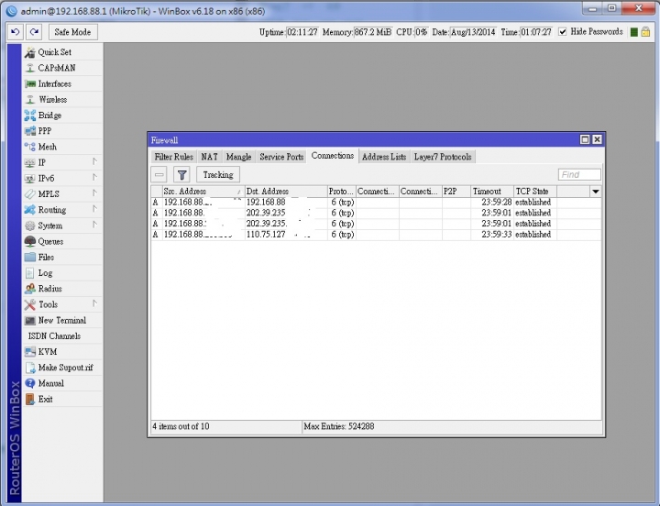Click the filter funnel icon in Firewall
The height and width of the screenshot is (506, 660).
tap(181, 175)
